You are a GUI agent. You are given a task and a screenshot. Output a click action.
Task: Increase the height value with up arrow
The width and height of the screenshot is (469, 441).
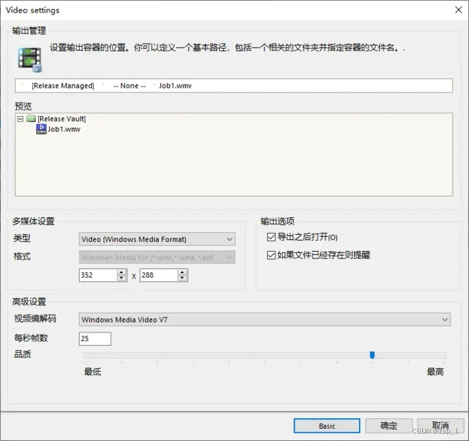click(x=182, y=272)
